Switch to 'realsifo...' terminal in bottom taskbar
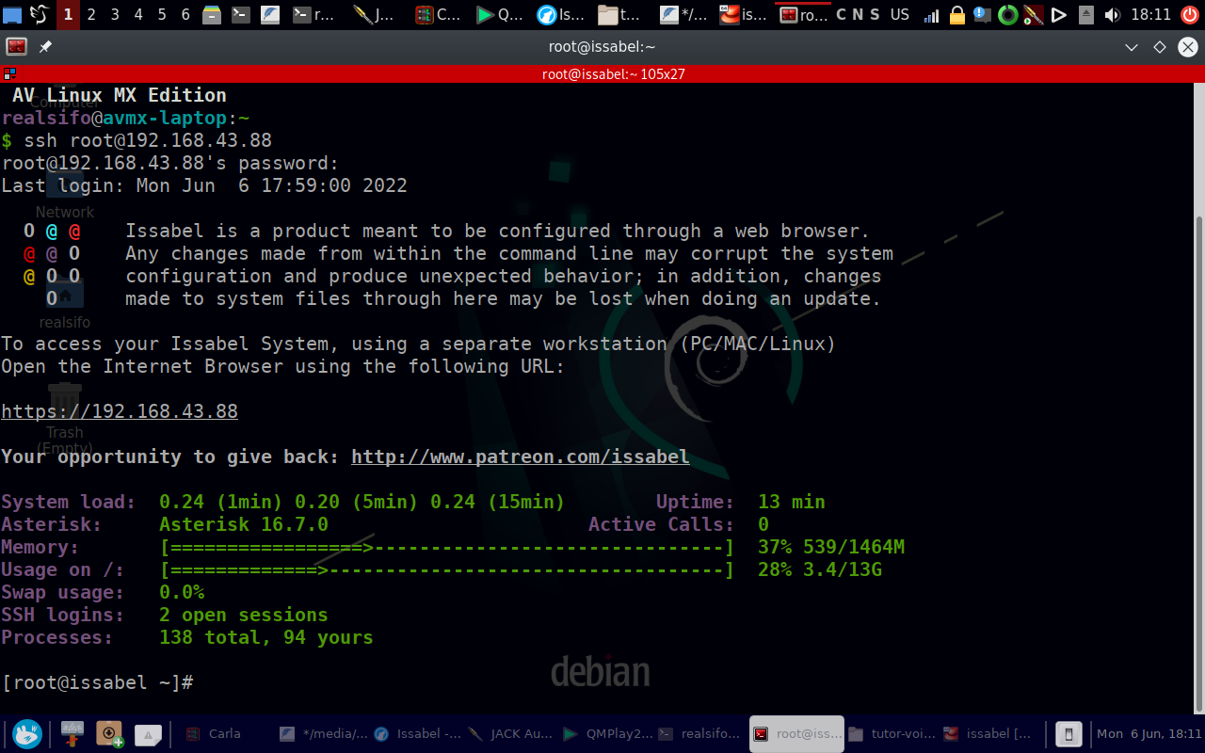This screenshot has width=1205, height=753. pos(701,733)
